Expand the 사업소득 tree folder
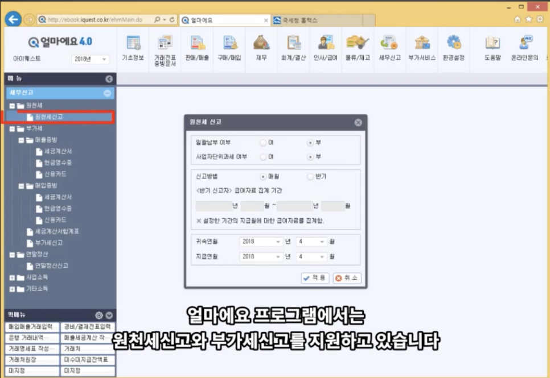Screen dimensions: 550x378 (x=12, y=278)
